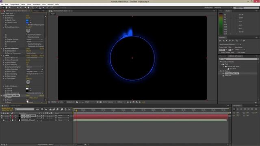Select the Horizontal Type tool
Viewport: 260px width, 146px height.
point(32,8)
